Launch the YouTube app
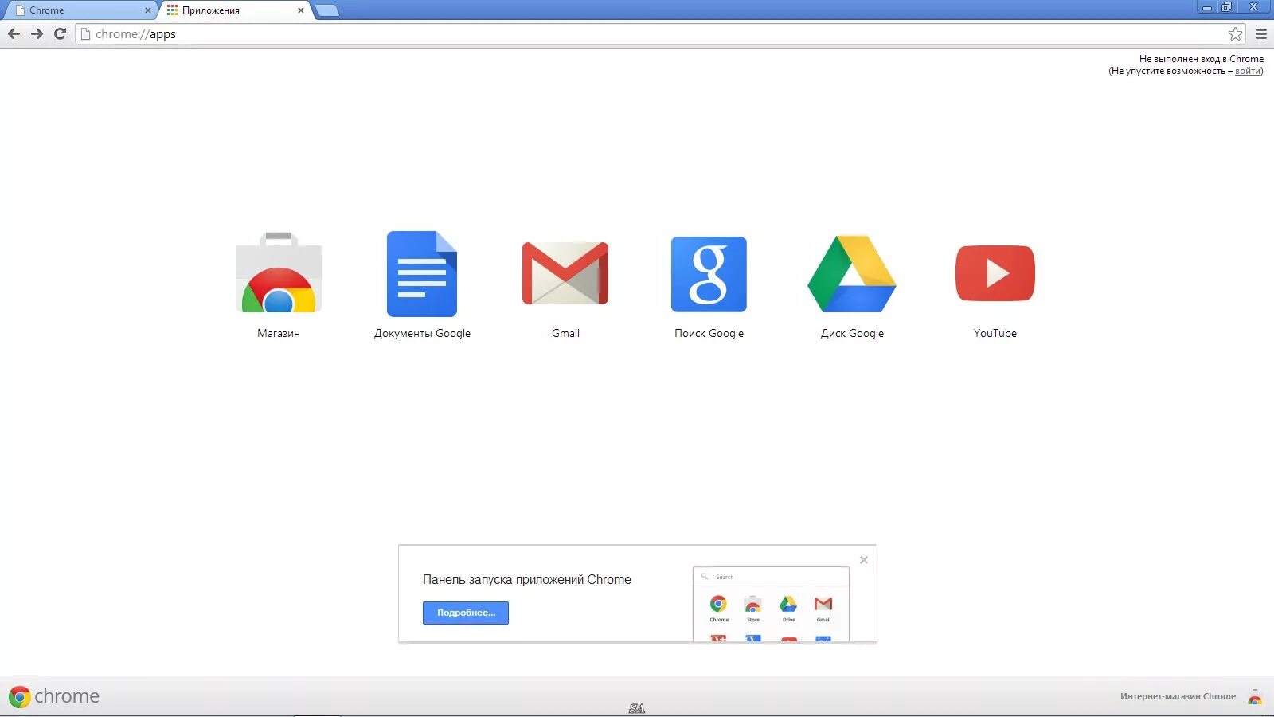Image resolution: width=1274 pixels, height=717 pixels. coord(995,273)
